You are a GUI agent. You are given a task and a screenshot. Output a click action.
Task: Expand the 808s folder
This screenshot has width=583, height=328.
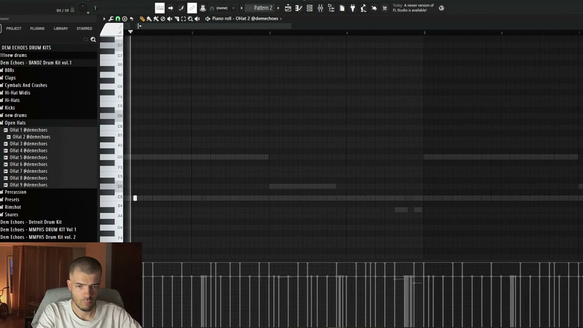(9, 70)
